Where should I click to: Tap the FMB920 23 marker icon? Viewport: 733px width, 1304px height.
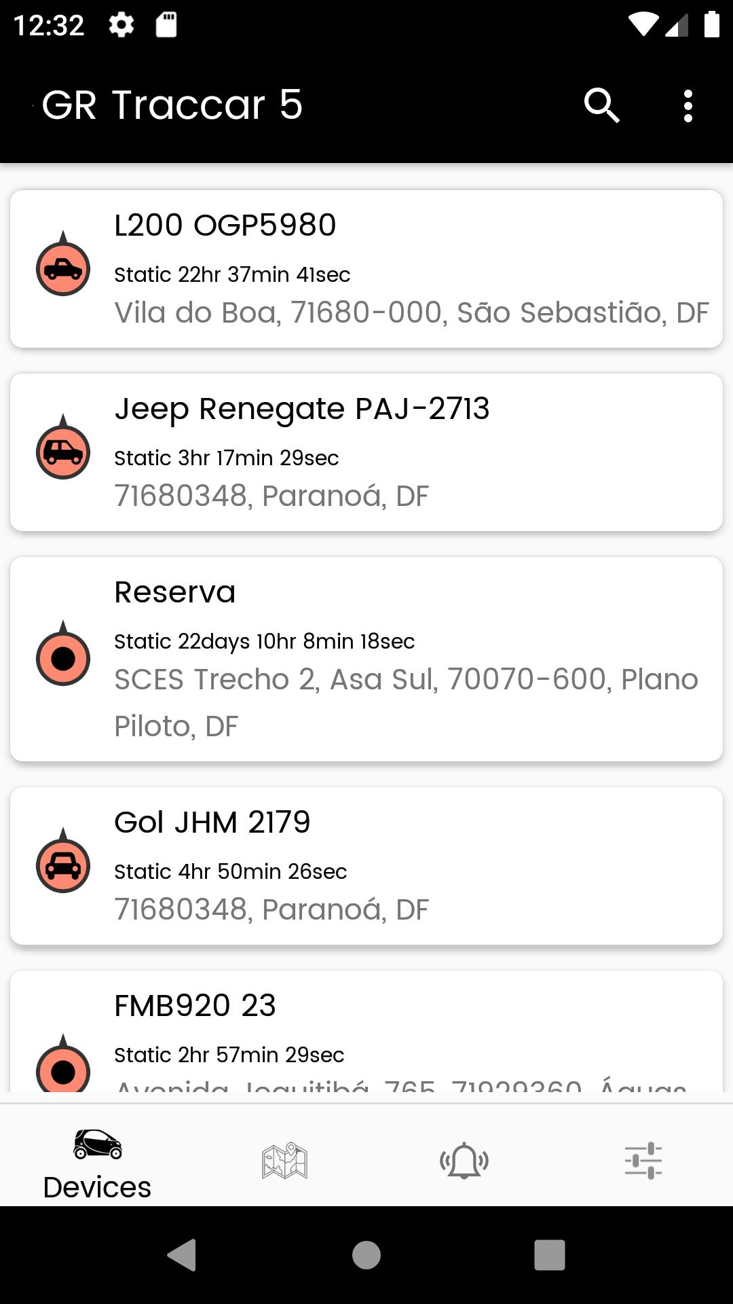coord(63,1068)
